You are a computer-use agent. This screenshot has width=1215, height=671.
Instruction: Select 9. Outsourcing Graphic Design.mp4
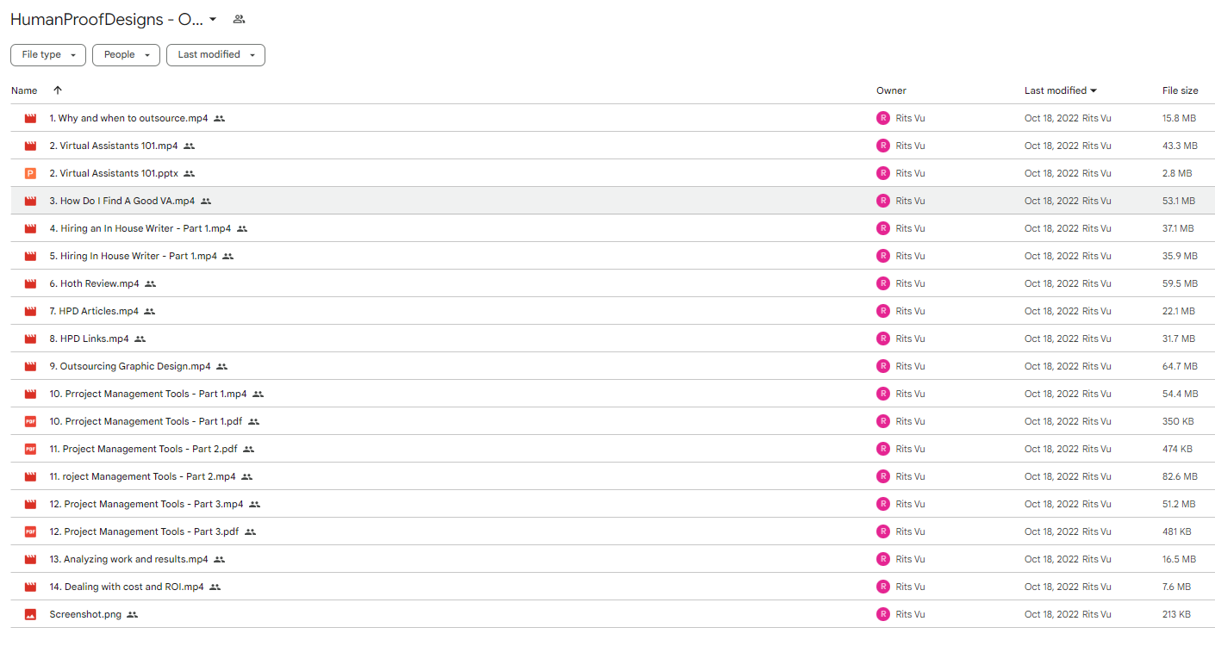pos(130,366)
